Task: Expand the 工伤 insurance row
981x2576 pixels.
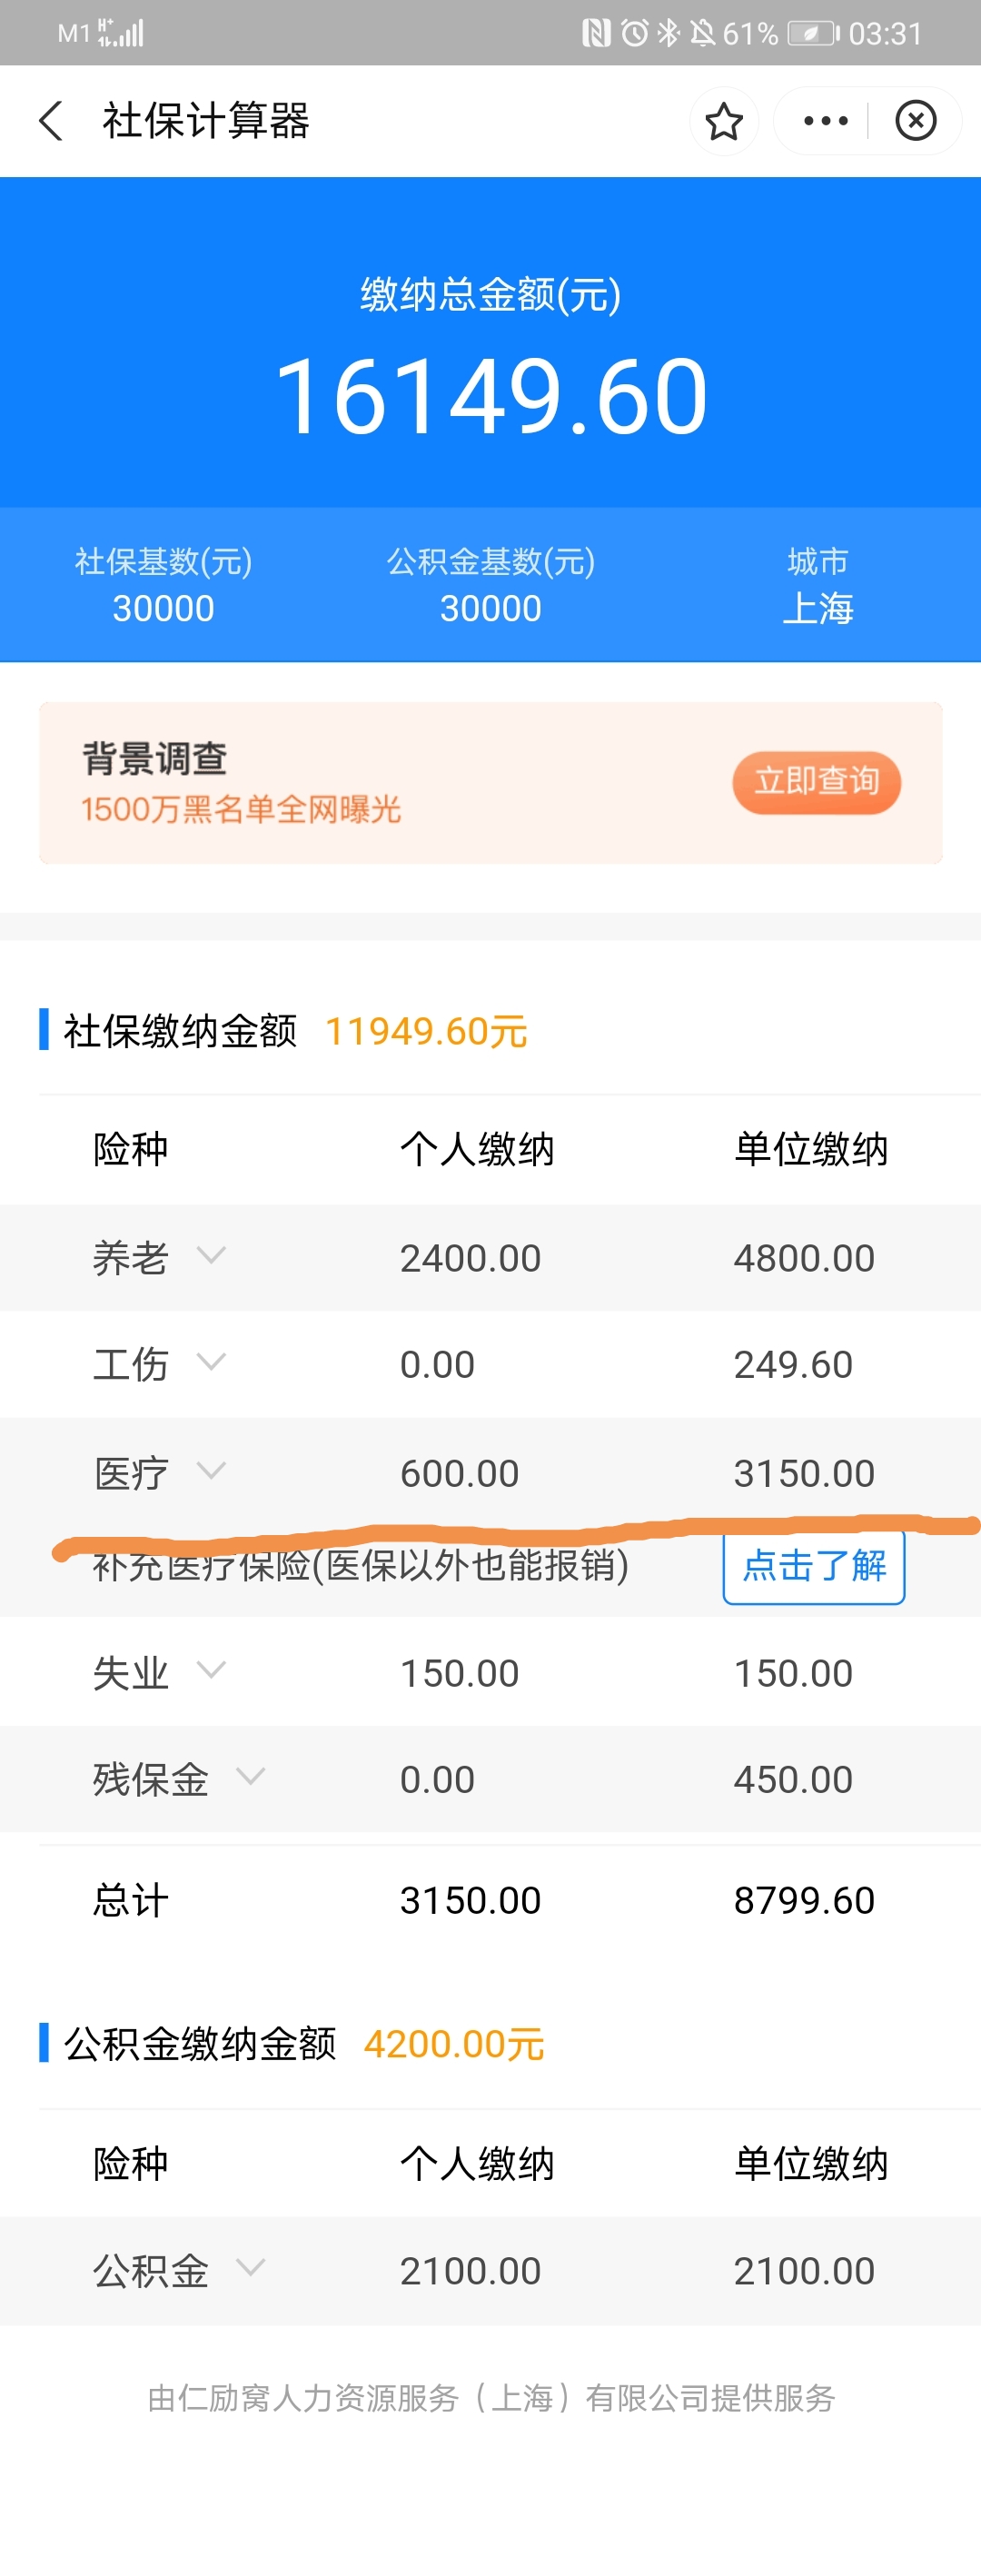Action: tap(211, 1362)
